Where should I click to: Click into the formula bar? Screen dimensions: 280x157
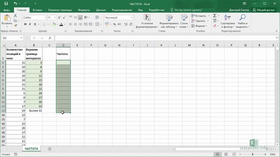165,38
